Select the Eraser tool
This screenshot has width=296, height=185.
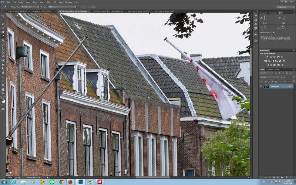pos(3,57)
